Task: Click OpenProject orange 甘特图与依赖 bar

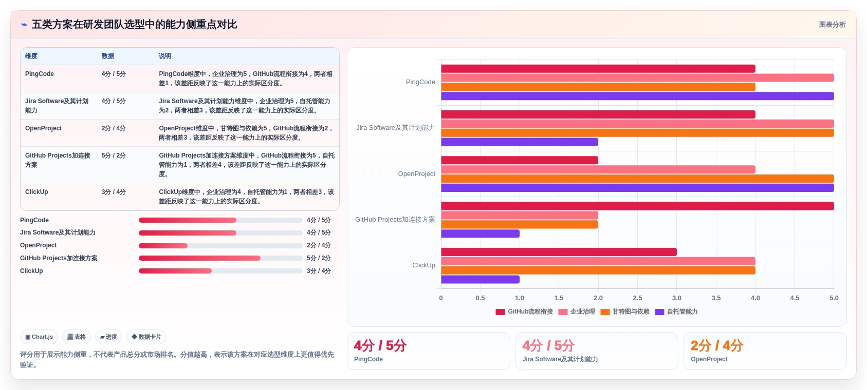Action: [x=637, y=179]
